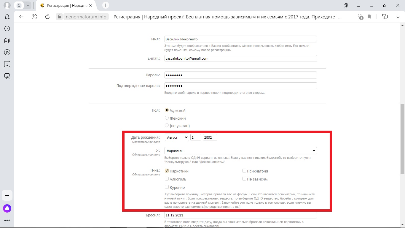Open the birth month dropdown Август
Image resolution: width=405 pixels, height=228 pixels.
(x=177, y=137)
